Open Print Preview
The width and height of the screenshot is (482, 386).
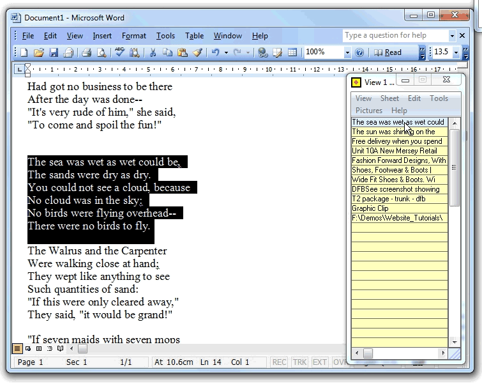[x=101, y=52]
